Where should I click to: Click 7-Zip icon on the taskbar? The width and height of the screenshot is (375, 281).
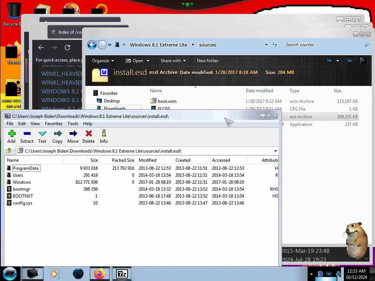[x=122, y=274]
